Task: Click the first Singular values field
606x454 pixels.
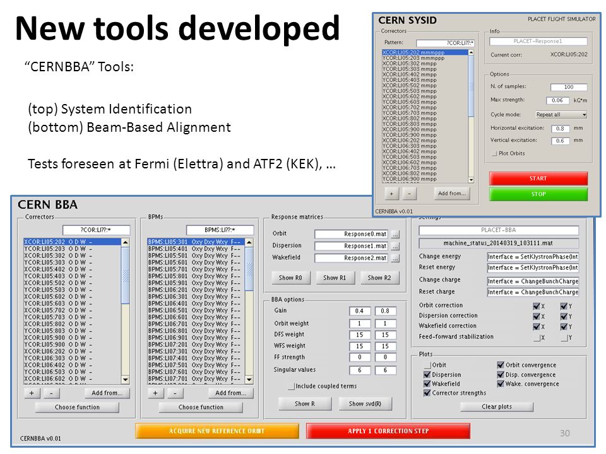Action: point(359,370)
